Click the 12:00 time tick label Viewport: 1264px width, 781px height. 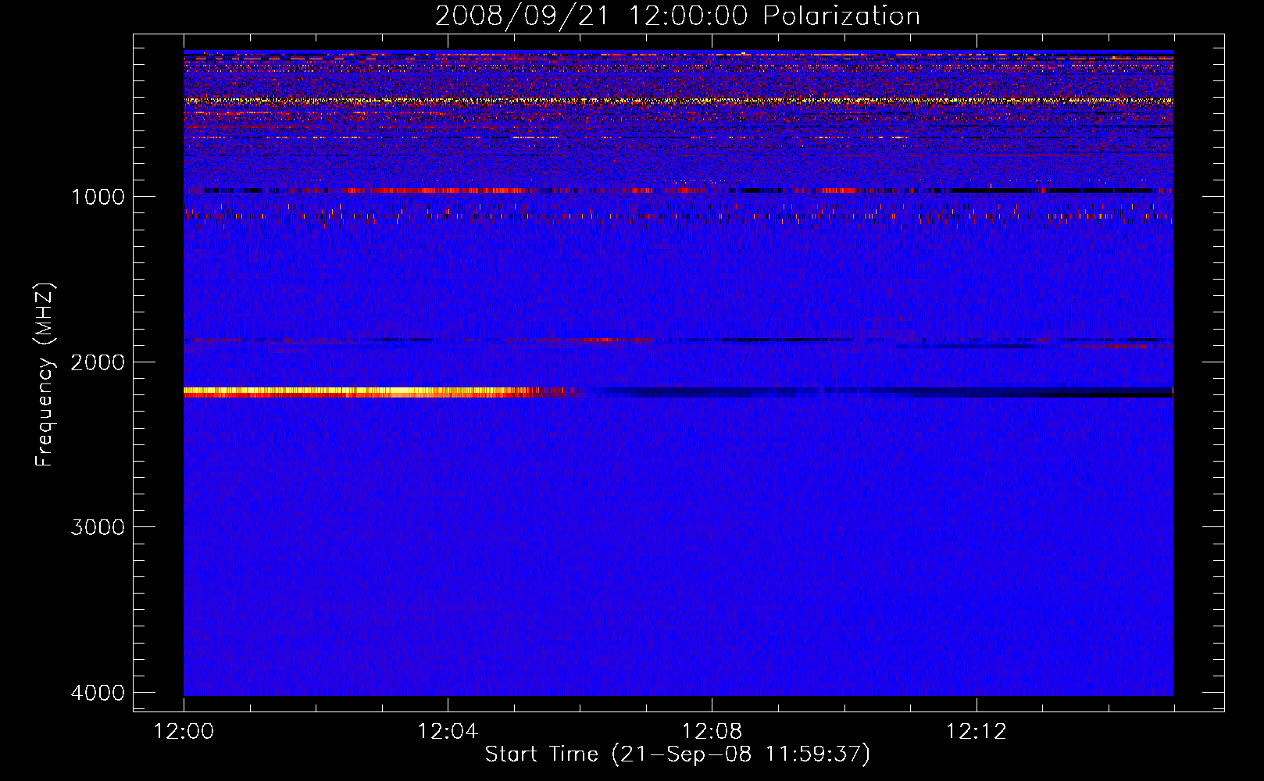click(184, 732)
